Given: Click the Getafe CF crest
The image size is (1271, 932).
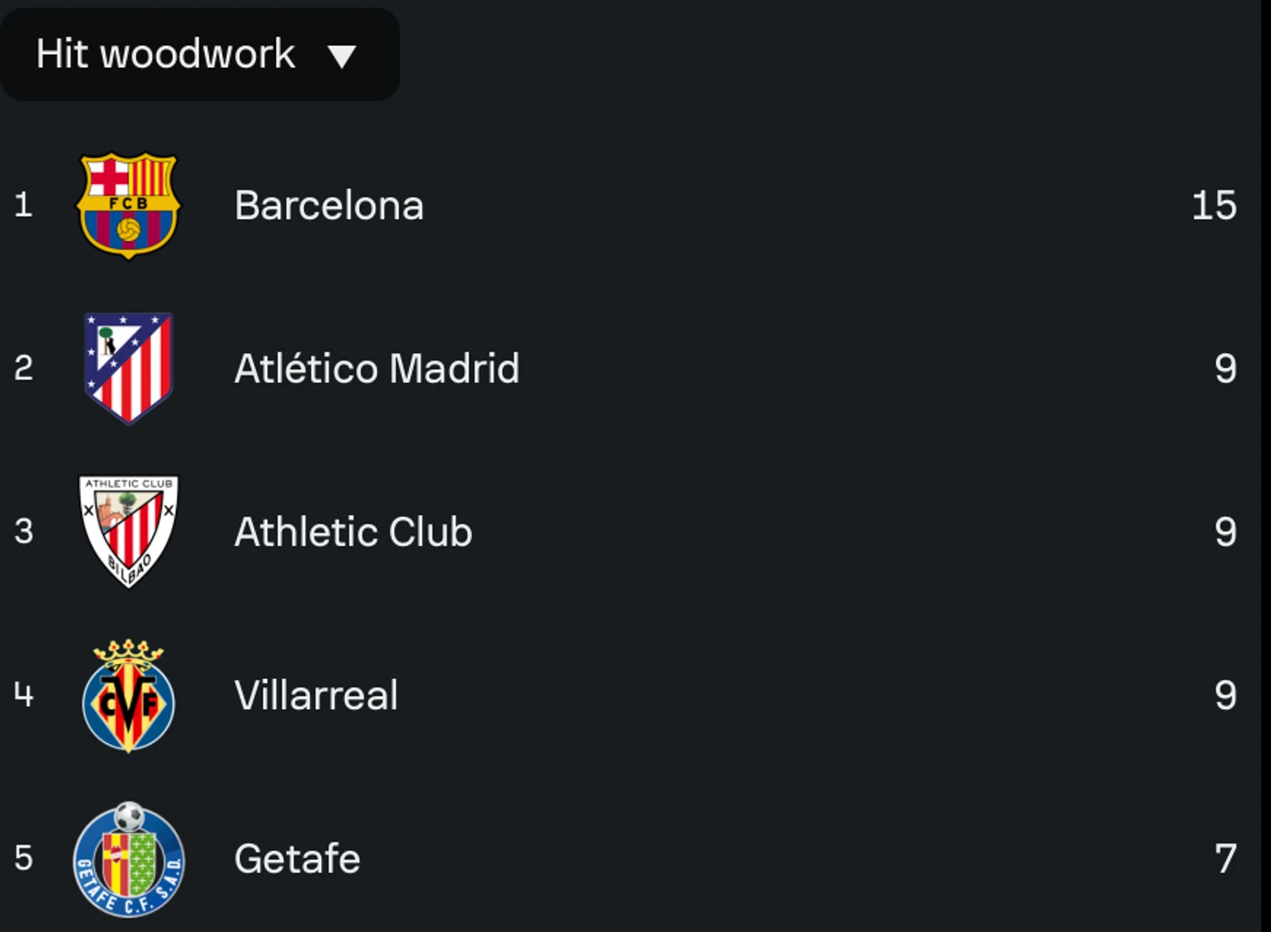Looking at the screenshot, I should (x=129, y=859).
